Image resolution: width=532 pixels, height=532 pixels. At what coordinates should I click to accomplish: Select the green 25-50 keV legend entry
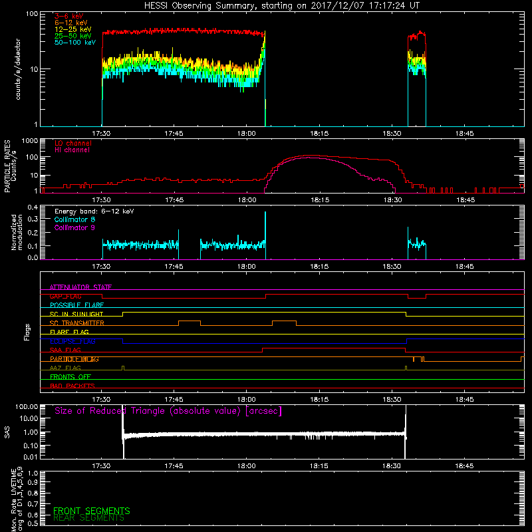(x=73, y=36)
